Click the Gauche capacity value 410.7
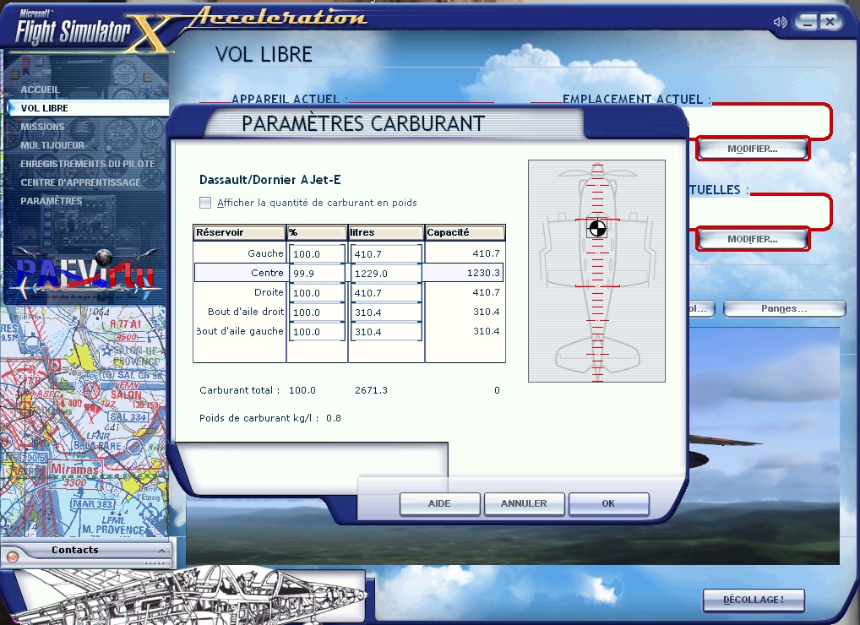Screen dimensions: 860x625 (486, 253)
